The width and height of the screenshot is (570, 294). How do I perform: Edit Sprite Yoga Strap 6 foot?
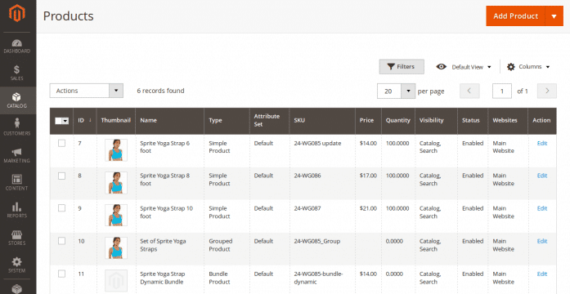(542, 144)
